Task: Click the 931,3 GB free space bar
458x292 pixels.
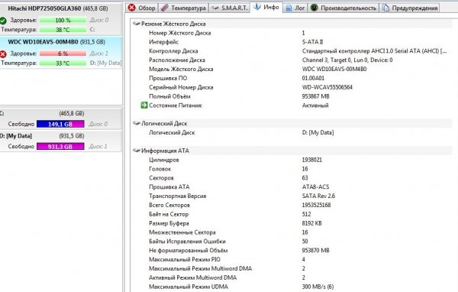Action: point(60,146)
